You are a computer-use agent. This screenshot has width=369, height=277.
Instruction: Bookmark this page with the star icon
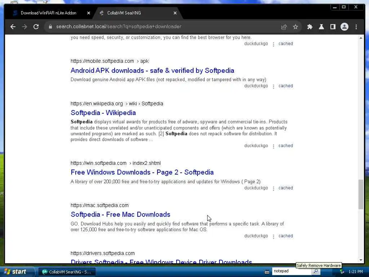pos(295,27)
